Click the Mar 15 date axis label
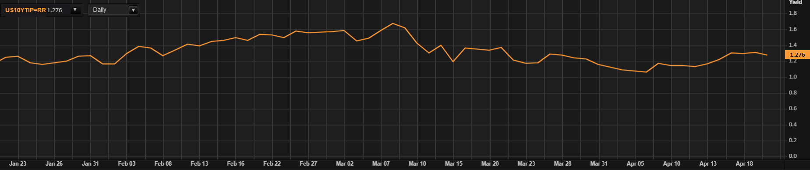The width and height of the screenshot is (810, 170). tap(453, 164)
